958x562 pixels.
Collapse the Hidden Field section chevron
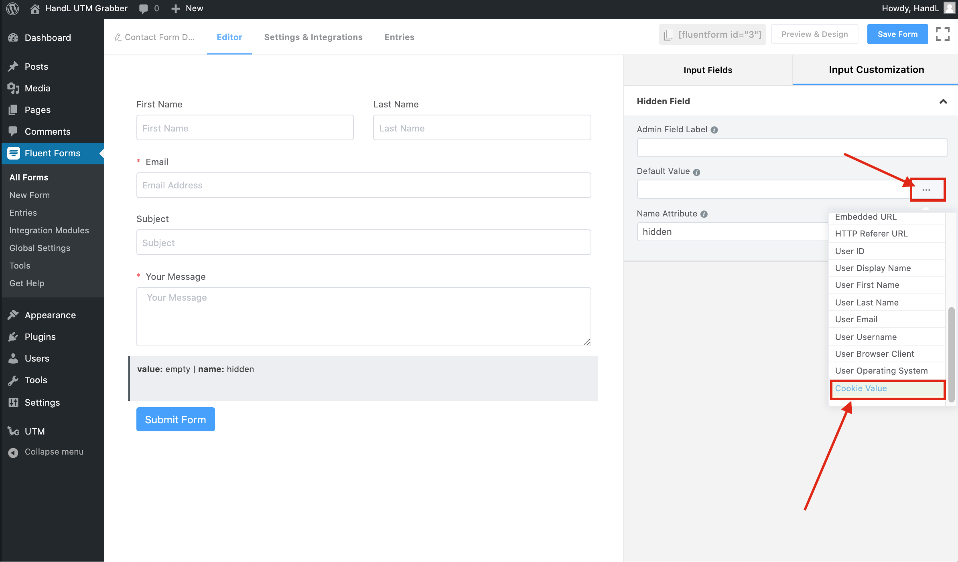pyautogui.click(x=943, y=101)
